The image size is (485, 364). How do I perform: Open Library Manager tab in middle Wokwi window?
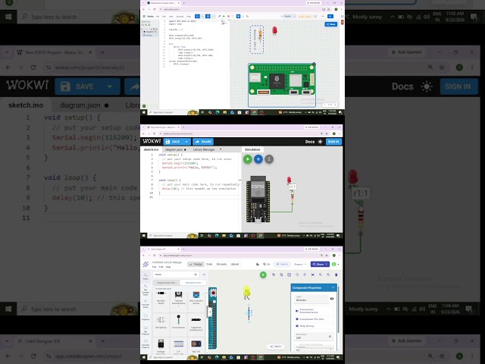(x=204, y=149)
